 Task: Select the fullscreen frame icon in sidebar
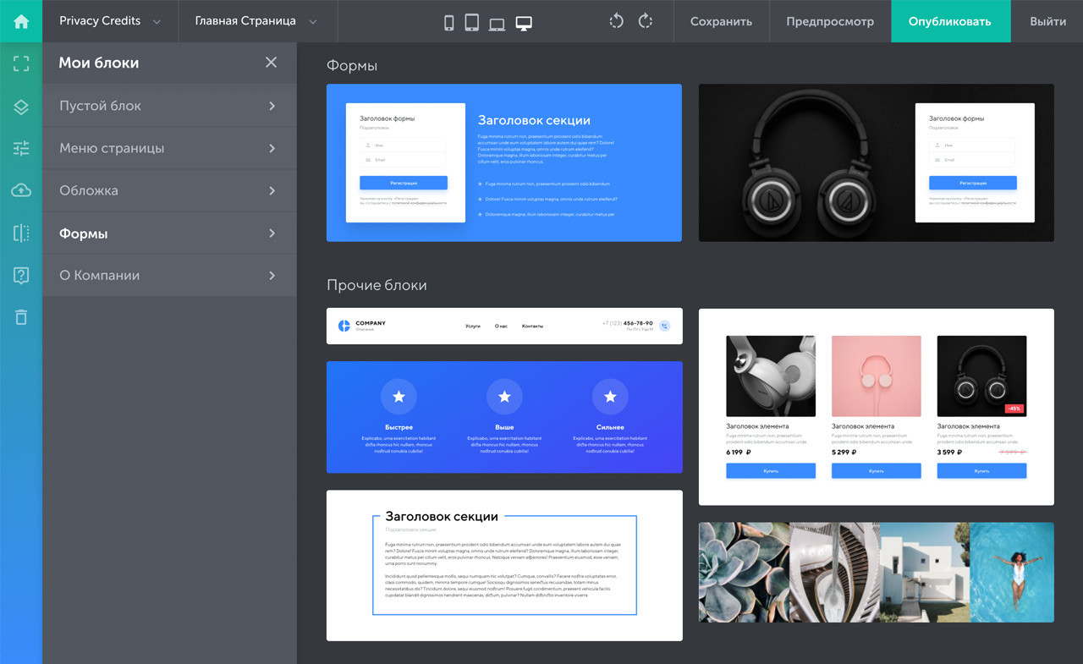click(21, 63)
